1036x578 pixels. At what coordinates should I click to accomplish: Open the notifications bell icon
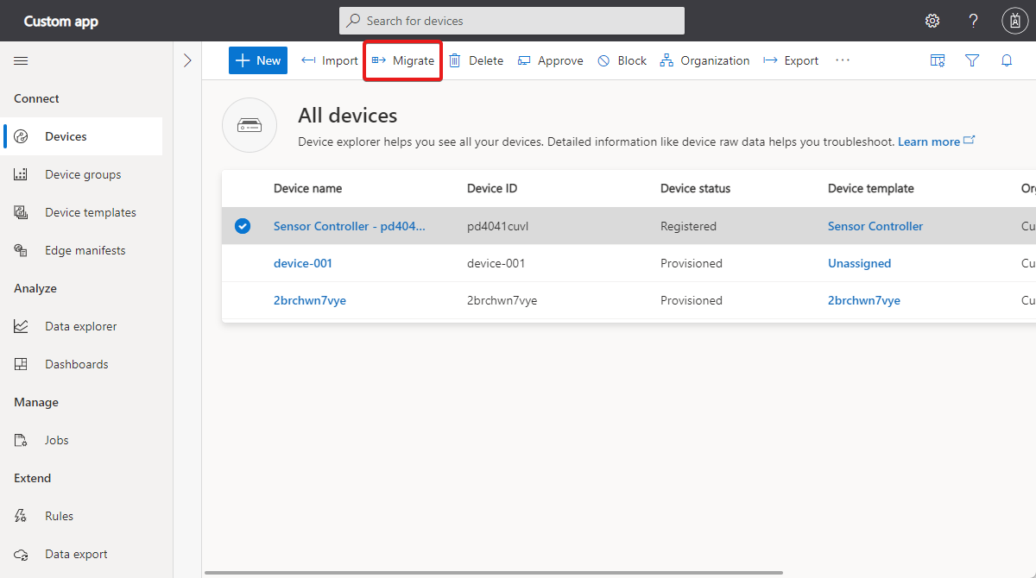(x=1007, y=60)
